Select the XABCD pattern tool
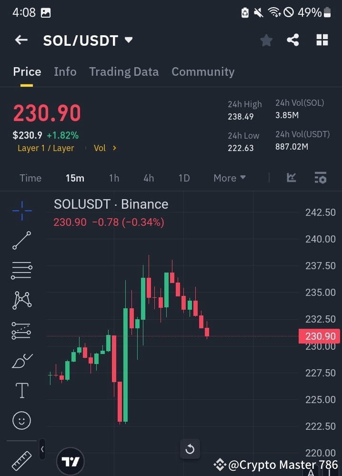Screen dimensions: 342x476 21,300
